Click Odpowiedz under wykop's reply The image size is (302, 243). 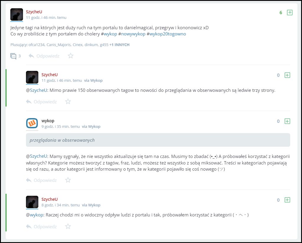point(41,180)
